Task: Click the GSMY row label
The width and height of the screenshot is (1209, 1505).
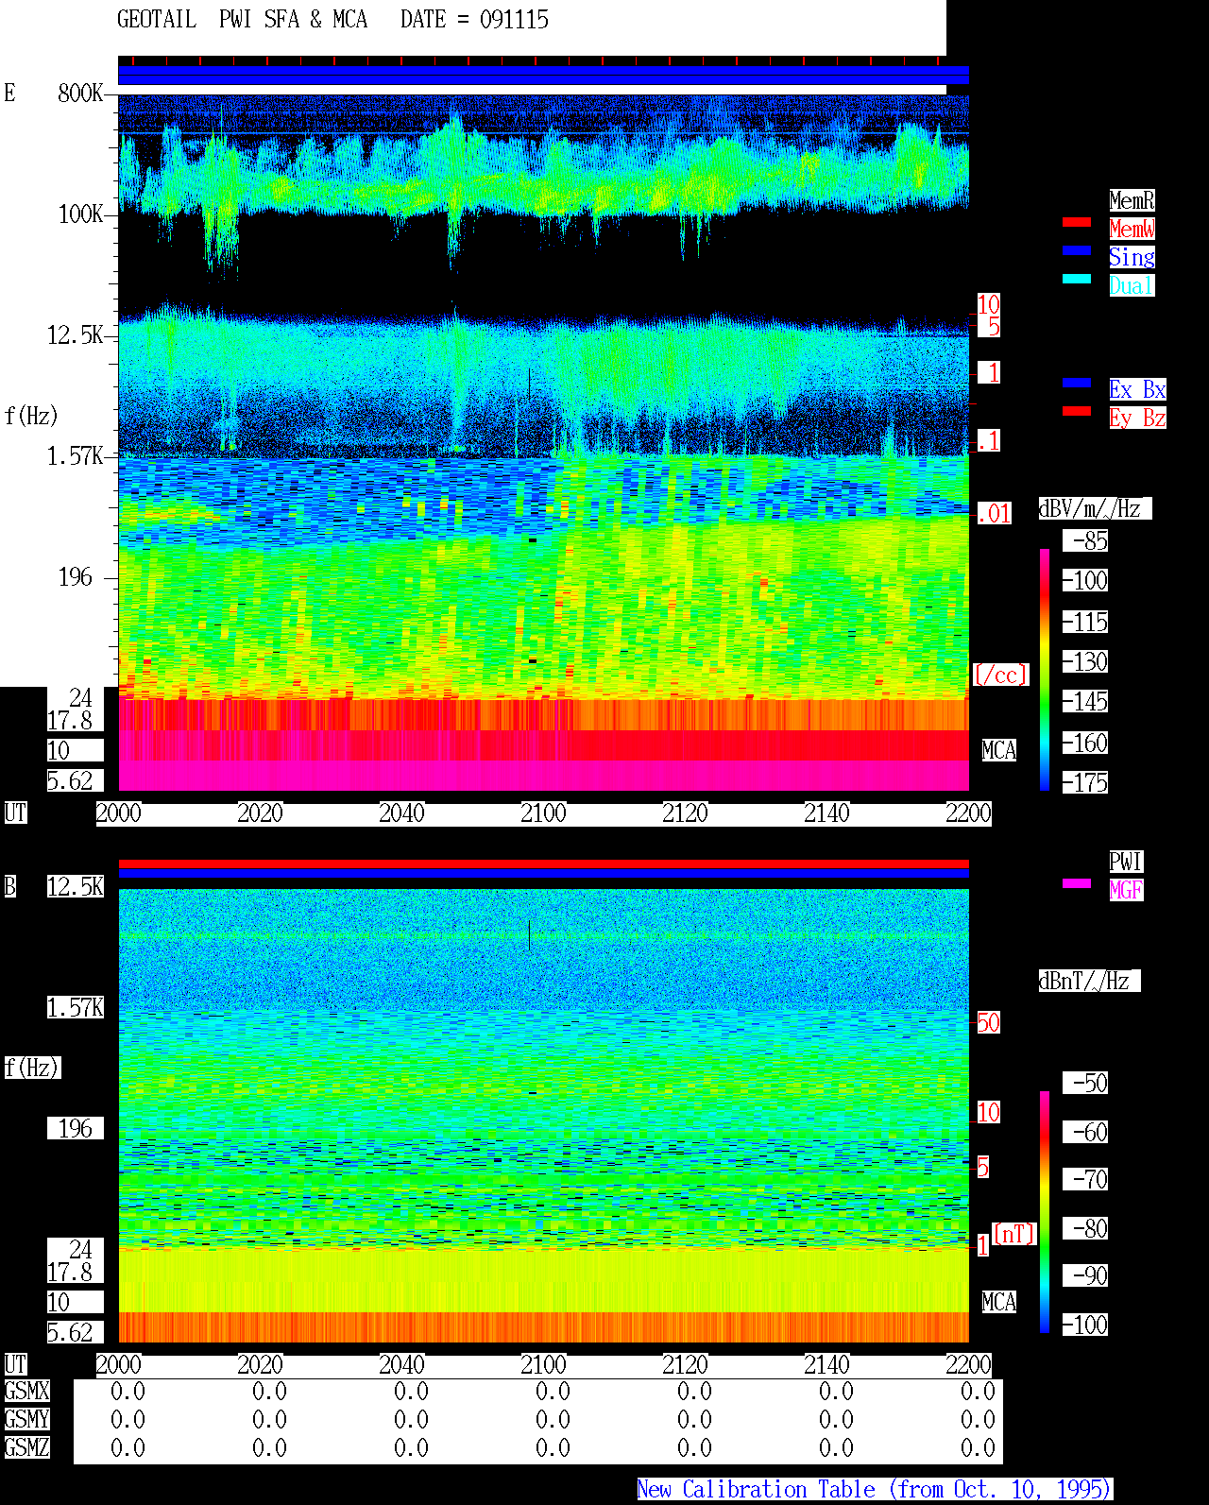Action: (26, 1420)
